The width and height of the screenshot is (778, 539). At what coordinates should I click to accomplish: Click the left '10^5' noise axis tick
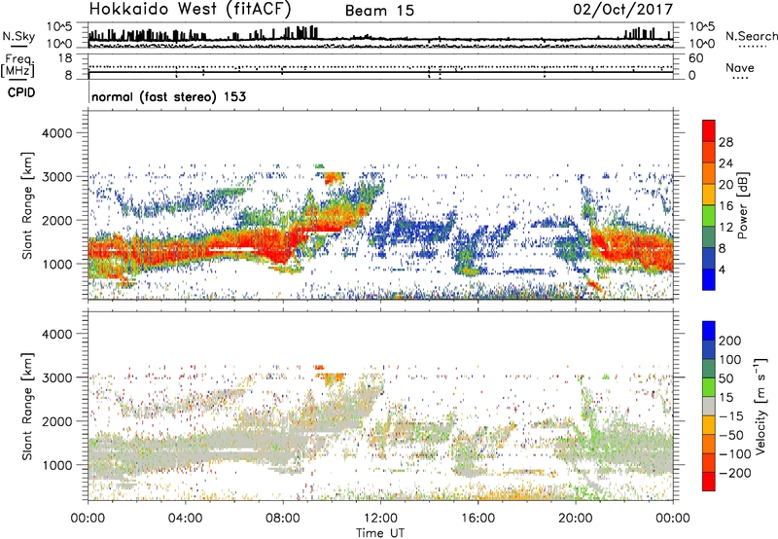[x=59, y=27]
